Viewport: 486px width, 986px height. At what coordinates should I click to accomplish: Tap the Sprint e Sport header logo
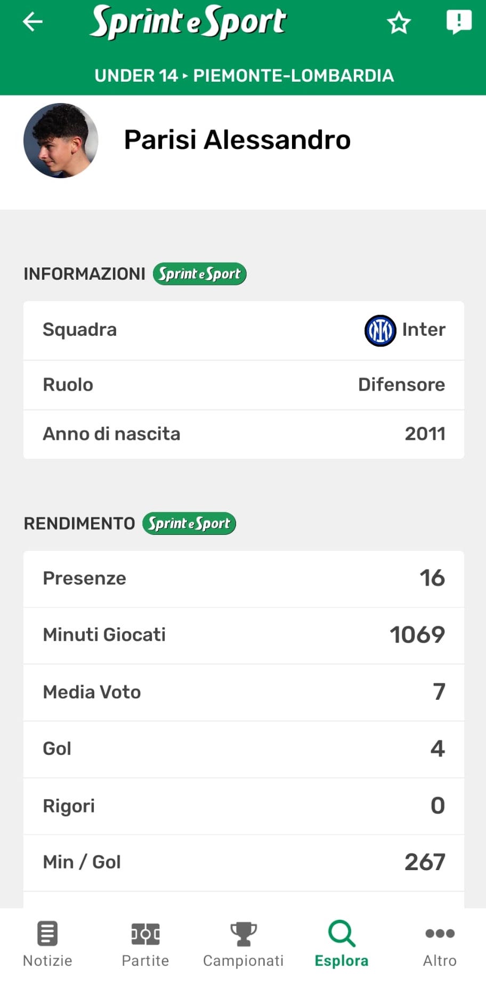pyautogui.click(x=188, y=22)
